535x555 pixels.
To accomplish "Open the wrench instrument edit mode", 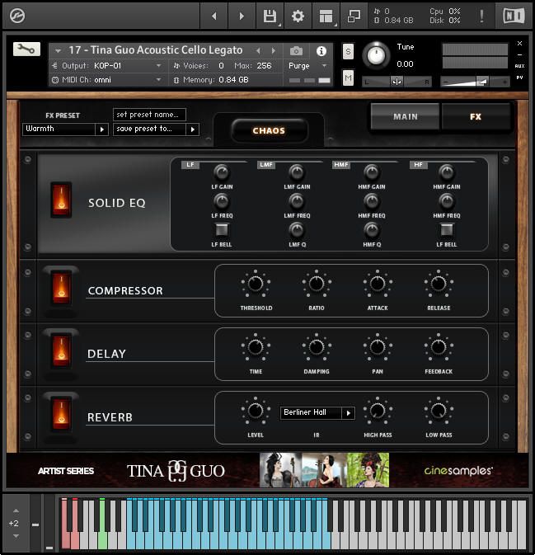I will tap(26, 49).
